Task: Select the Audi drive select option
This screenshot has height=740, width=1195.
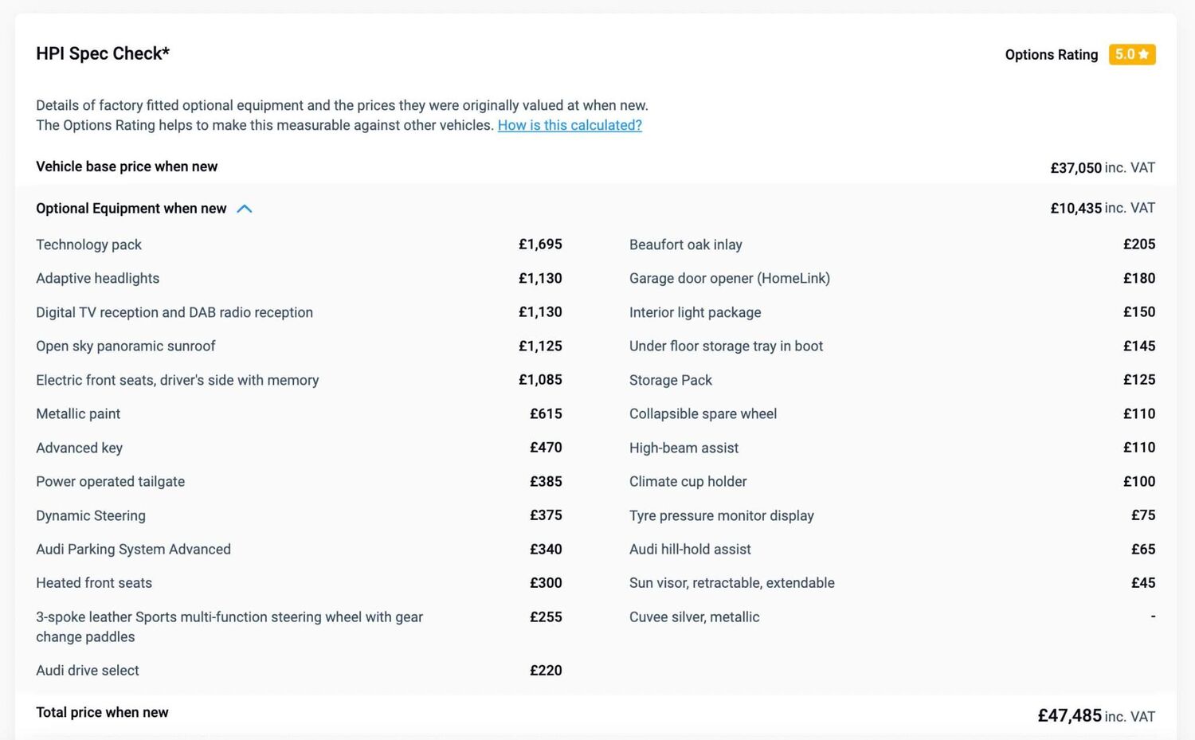Action: 88,670
